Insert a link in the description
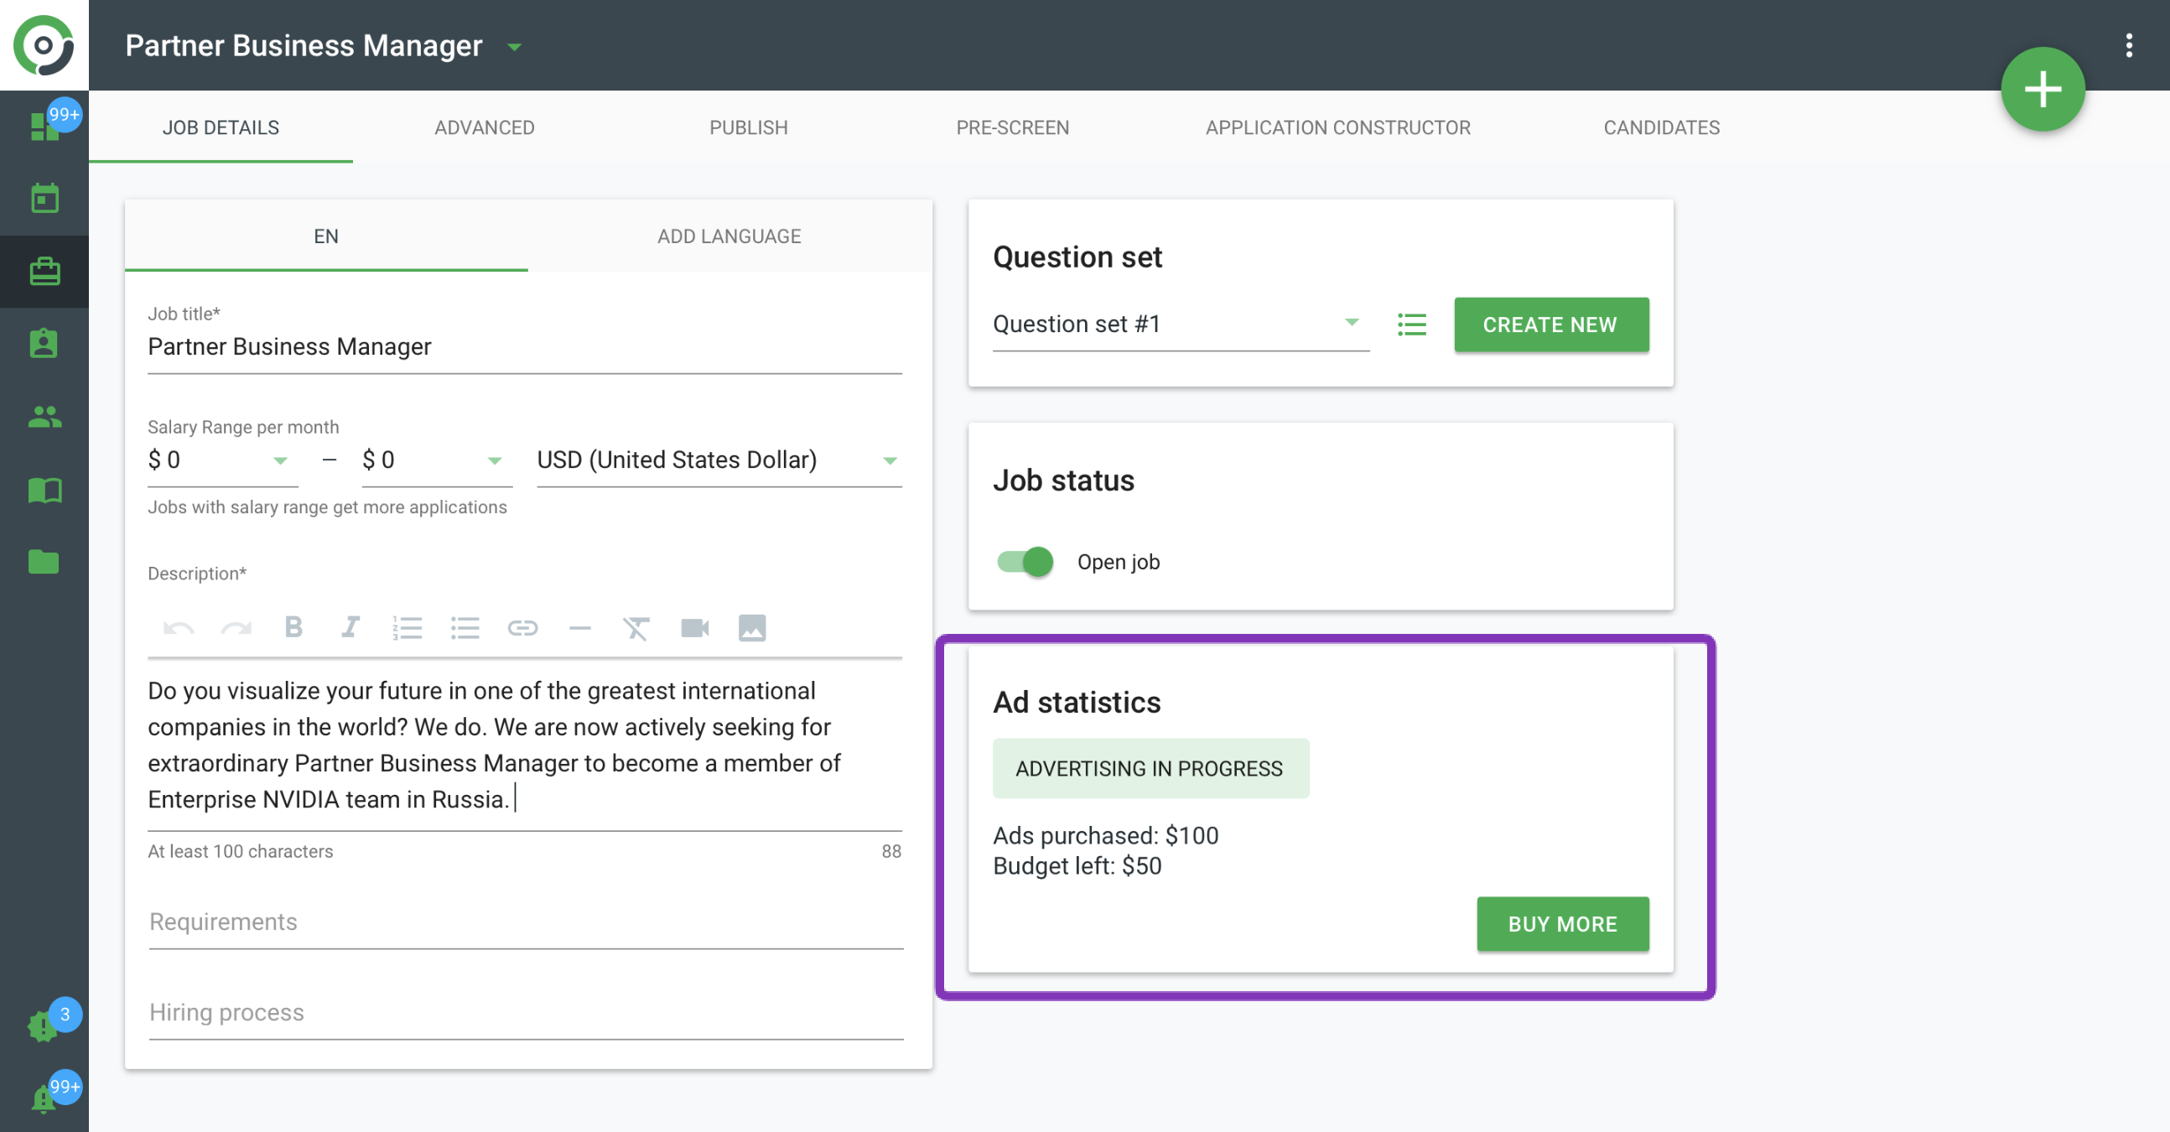The width and height of the screenshot is (2170, 1132). click(522, 627)
